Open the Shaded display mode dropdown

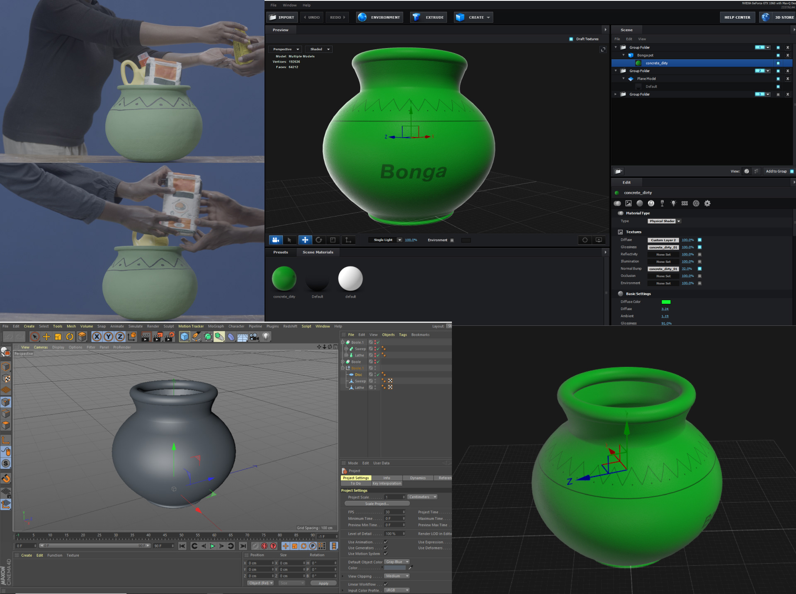tap(320, 49)
